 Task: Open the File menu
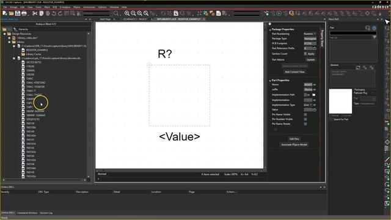pos(5,7)
